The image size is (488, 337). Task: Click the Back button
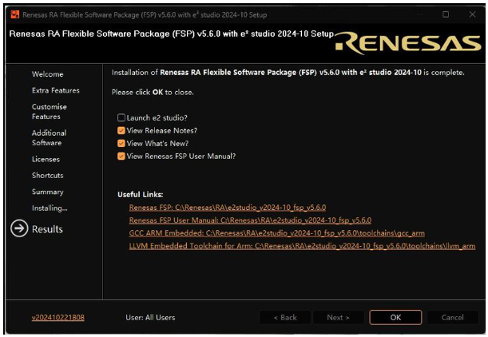click(285, 317)
